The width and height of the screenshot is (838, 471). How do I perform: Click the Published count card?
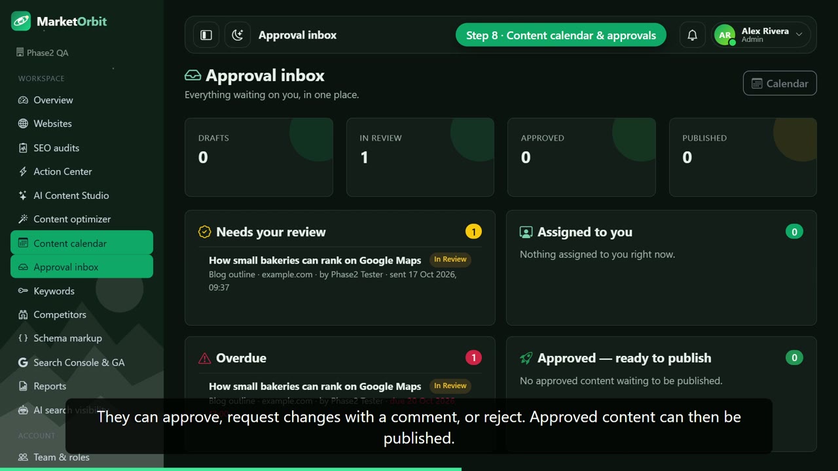click(x=742, y=157)
